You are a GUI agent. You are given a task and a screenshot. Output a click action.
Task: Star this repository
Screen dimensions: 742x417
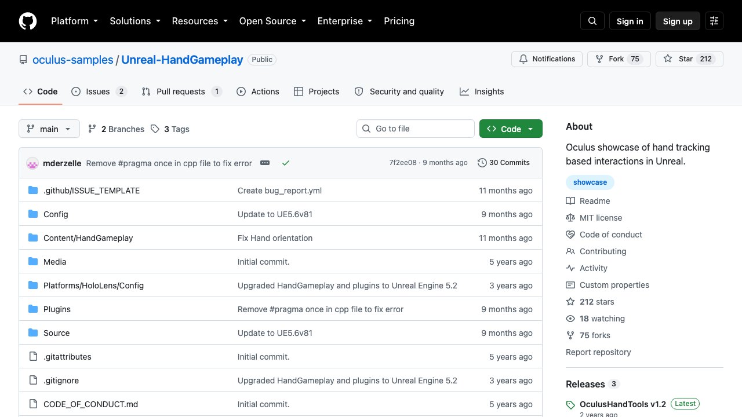tap(689, 59)
